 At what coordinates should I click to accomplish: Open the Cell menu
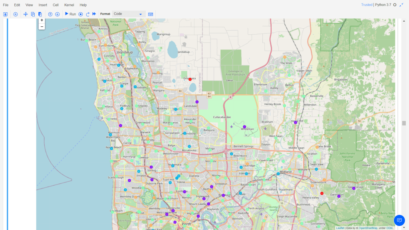[56, 5]
